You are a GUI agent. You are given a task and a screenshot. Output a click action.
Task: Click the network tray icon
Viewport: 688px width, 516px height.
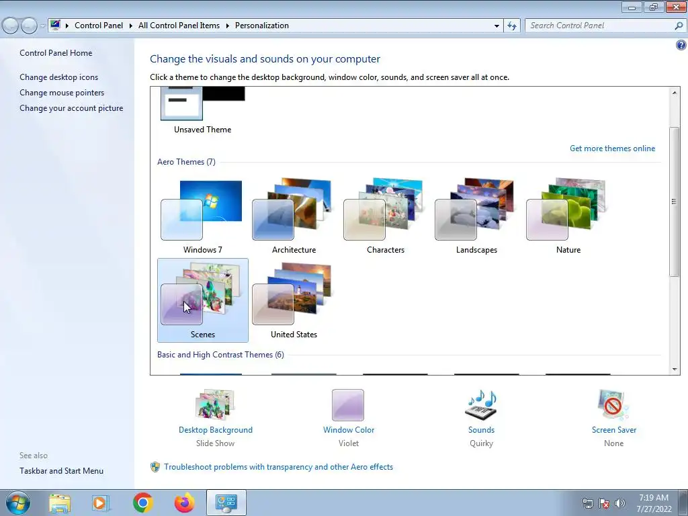tap(587, 503)
